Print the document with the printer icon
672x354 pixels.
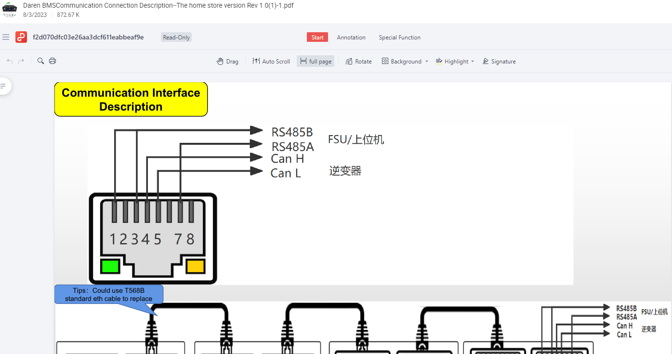pyautogui.click(x=53, y=61)
